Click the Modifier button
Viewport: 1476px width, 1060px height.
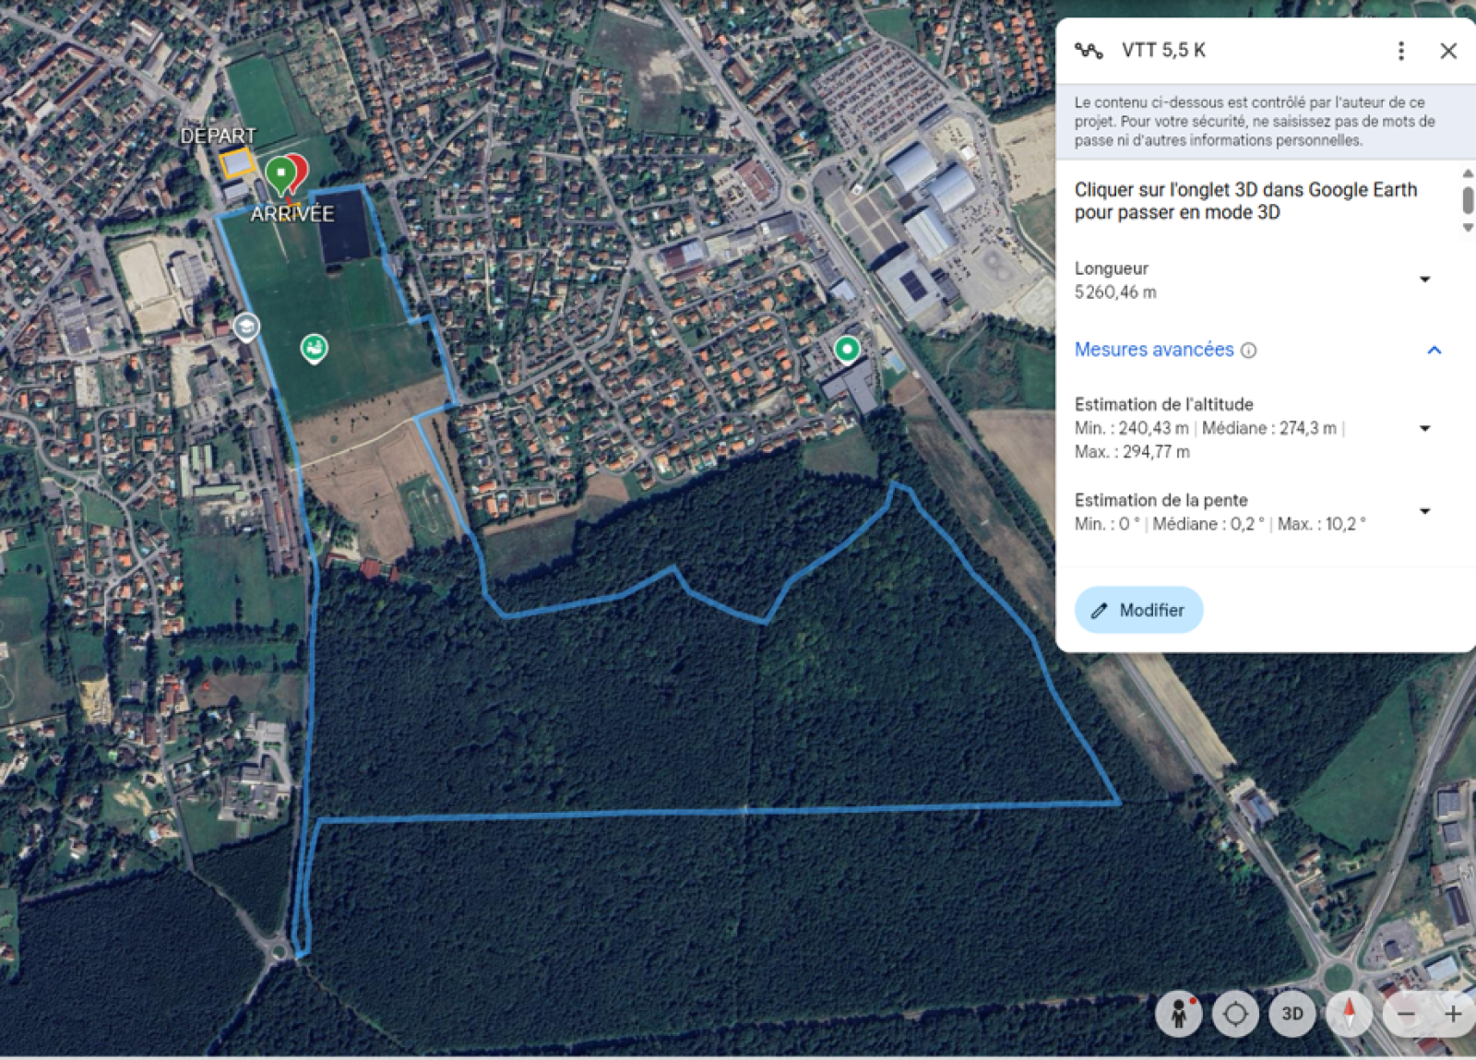tap(1138, 610)
